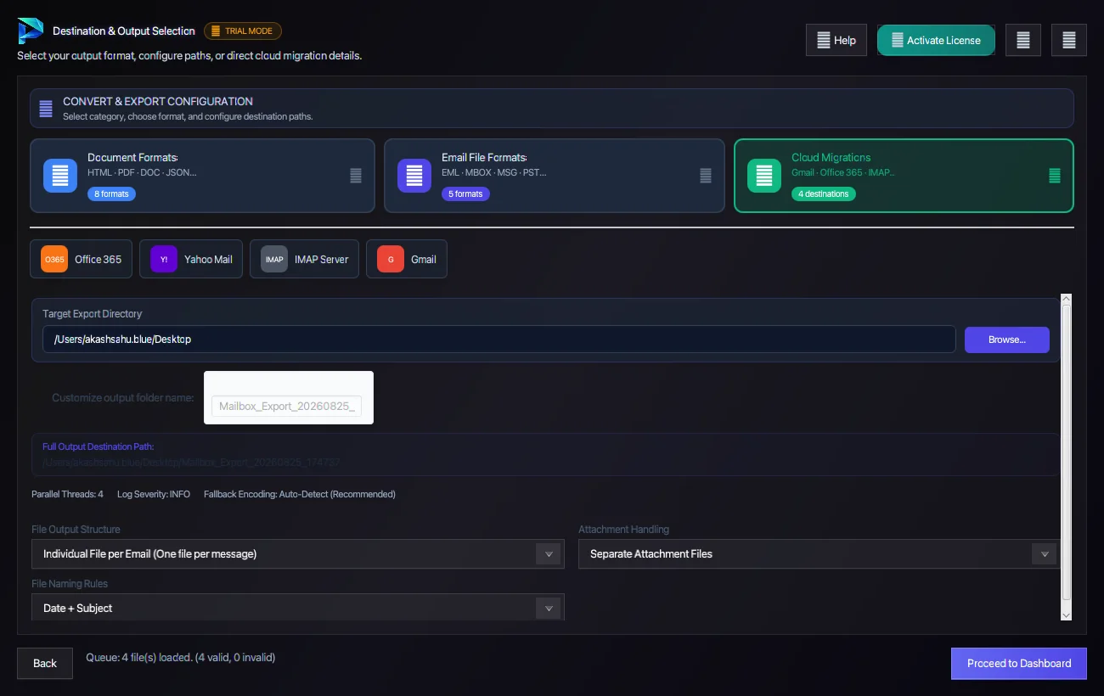
Task: Click icon-only button directly right of Activate License
Action: (x=1023, y=40)
